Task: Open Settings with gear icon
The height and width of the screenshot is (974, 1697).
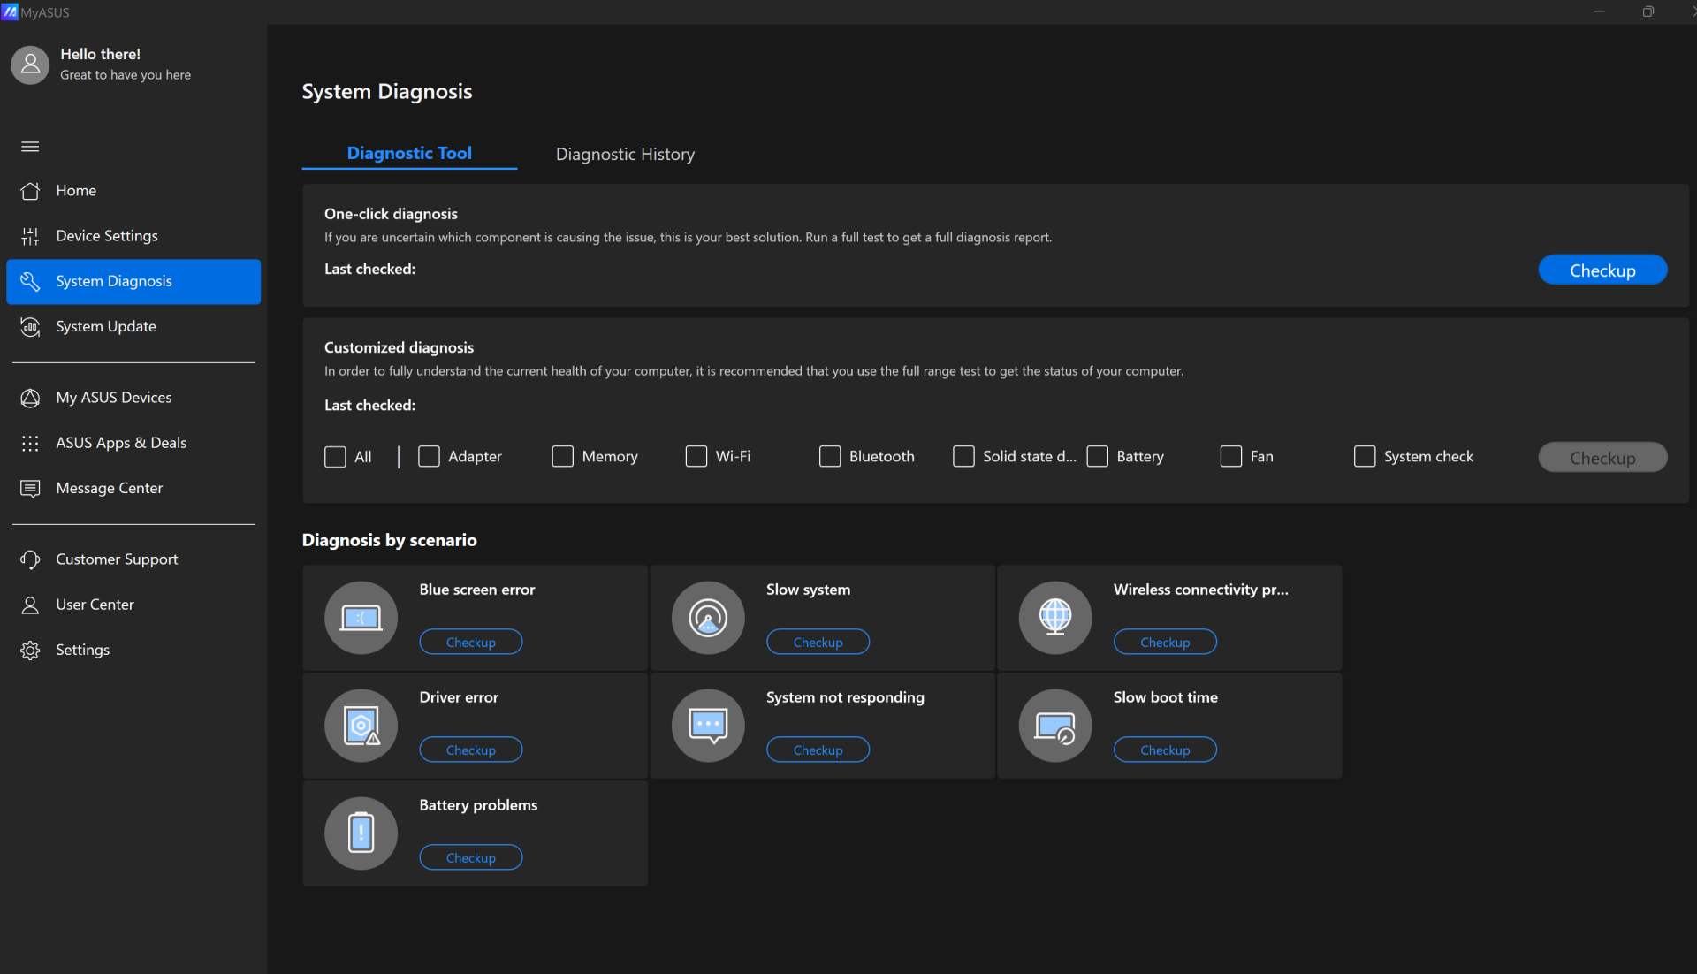Action: 82,650
